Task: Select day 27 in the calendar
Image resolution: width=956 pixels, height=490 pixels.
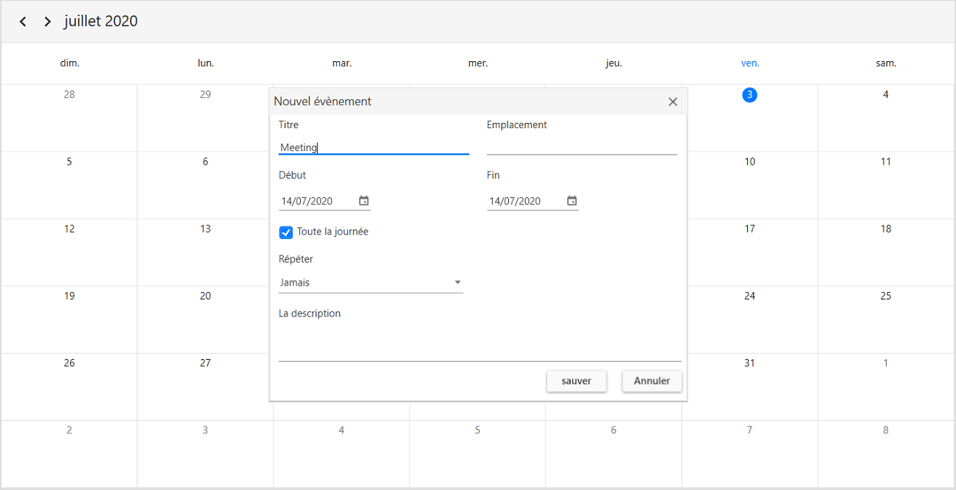Action: (205, 363)
